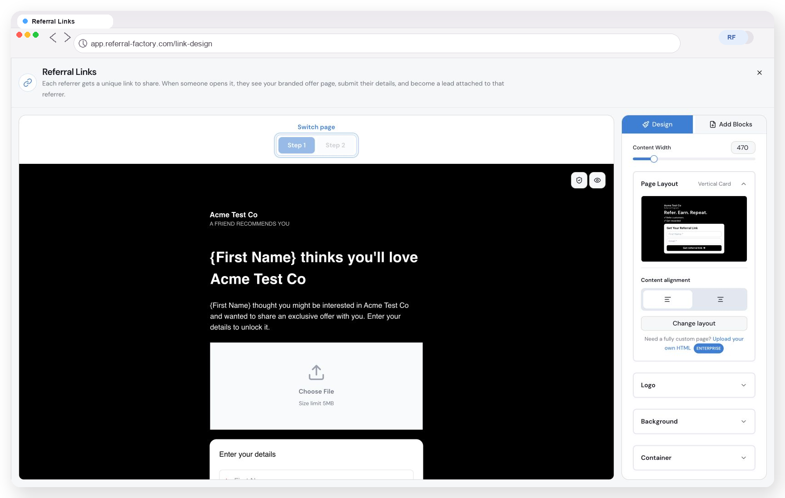
Task: Expand the Background section
Action: point(694,421)
